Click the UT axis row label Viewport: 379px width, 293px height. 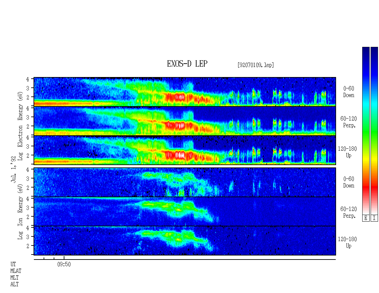pyautogui.click(x=13, y=264)
